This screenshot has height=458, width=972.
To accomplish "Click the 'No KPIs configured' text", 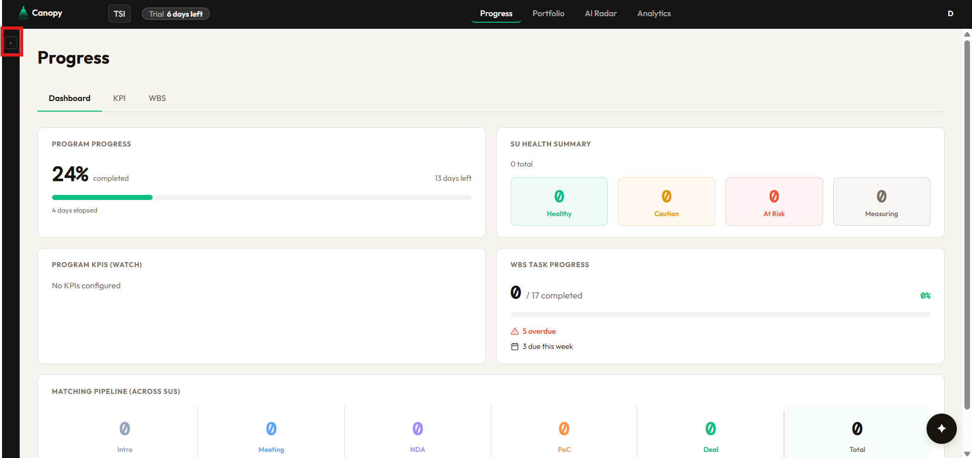I will point(86,285).
